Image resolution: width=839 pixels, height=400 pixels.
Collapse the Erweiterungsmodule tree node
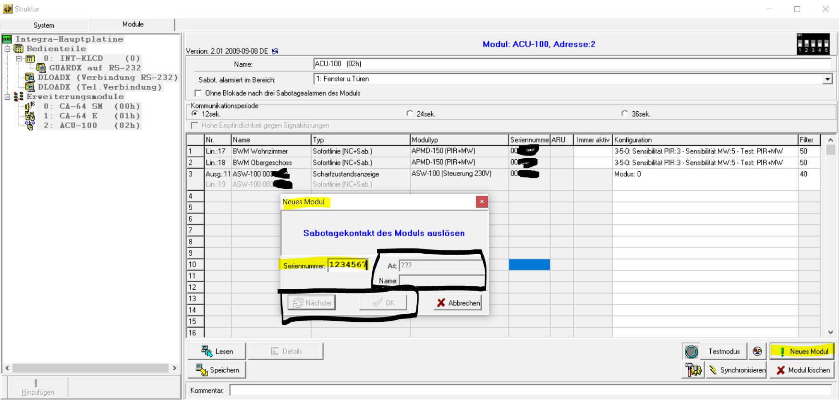pos(8,97)
